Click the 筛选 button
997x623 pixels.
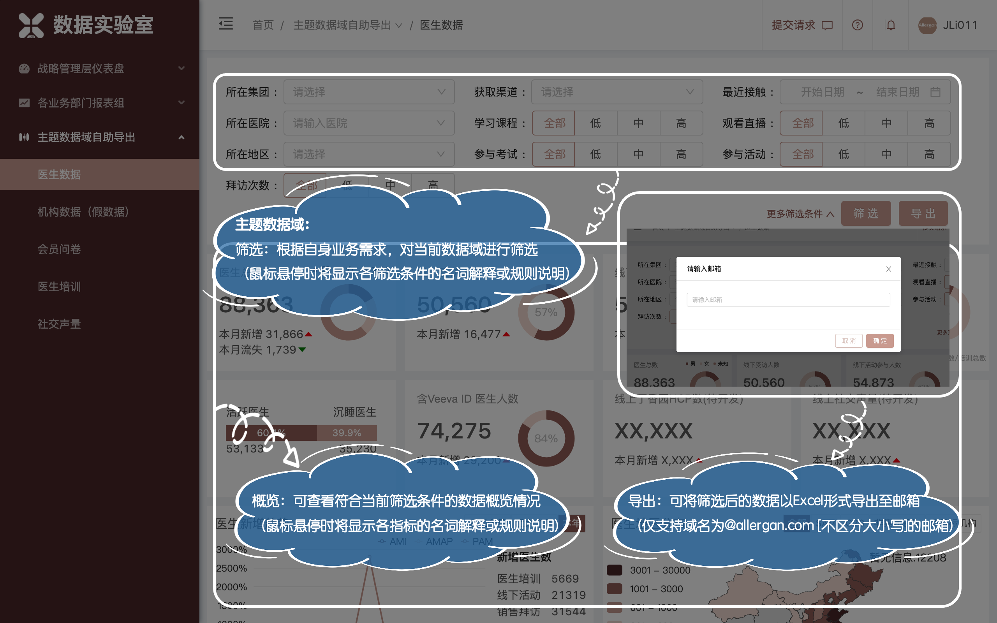pos(866,213)
